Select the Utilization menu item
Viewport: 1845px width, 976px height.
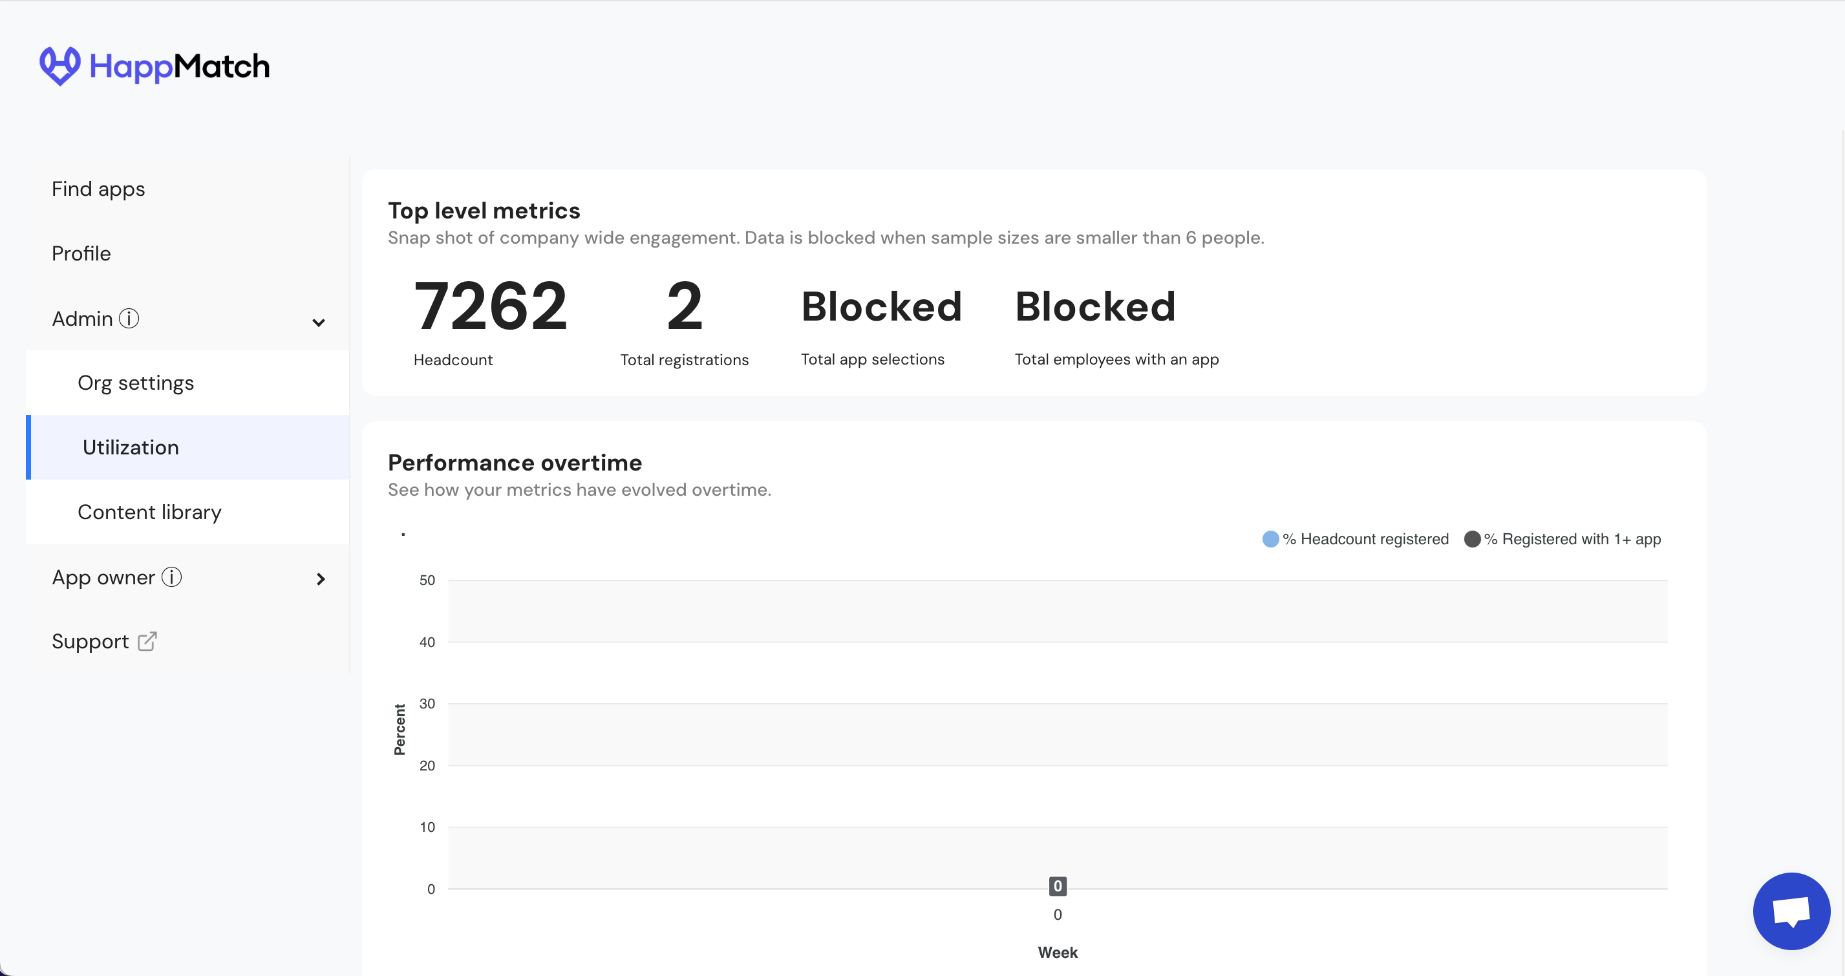[x=131, y=447]
